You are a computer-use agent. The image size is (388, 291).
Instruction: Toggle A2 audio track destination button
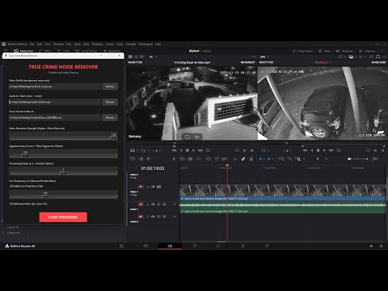[x=141, y=217]
